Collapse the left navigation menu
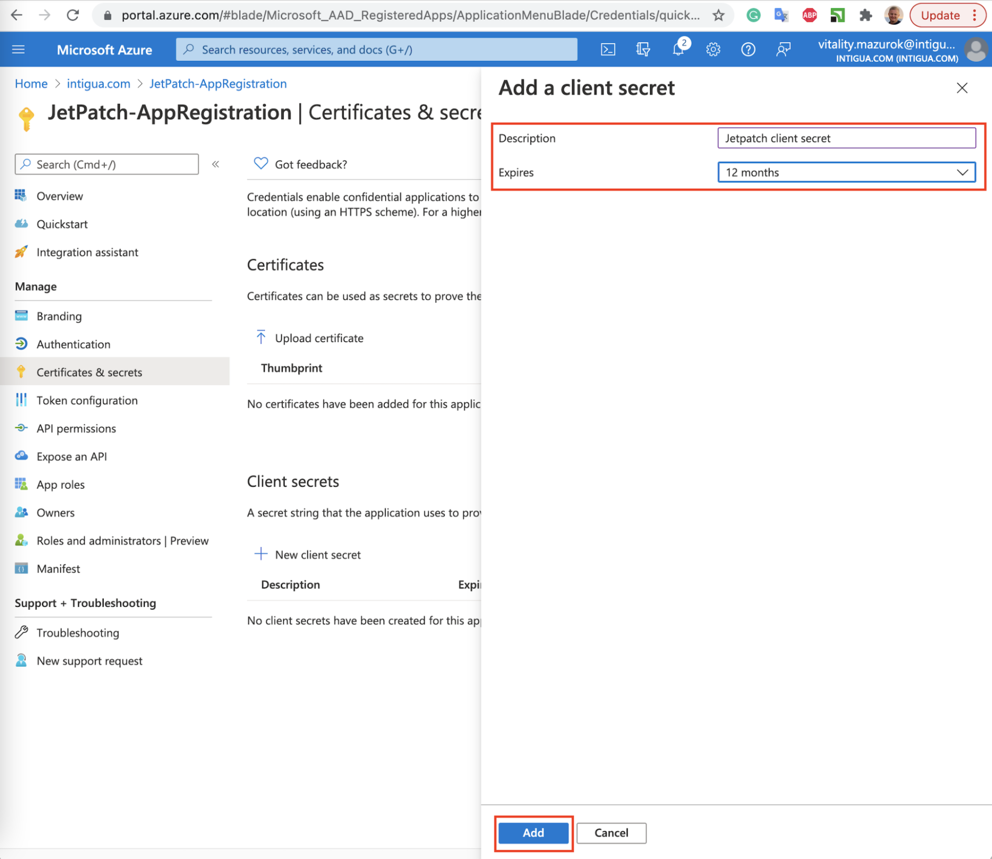The width and height of the screenshot is (992, 859). (x=215, y=164)
